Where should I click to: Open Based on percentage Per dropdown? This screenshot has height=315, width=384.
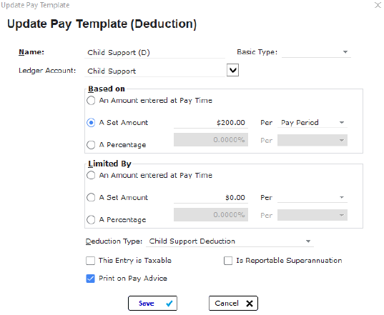point(312,141)
